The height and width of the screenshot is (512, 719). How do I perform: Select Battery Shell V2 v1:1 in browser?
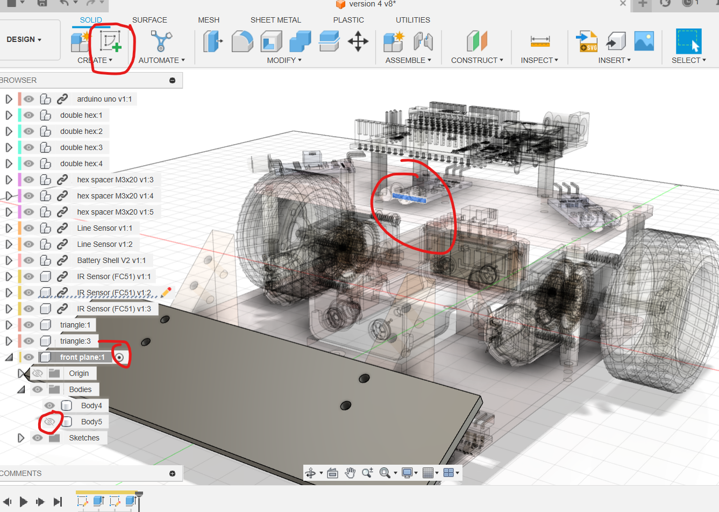click(x=111, y=260)
